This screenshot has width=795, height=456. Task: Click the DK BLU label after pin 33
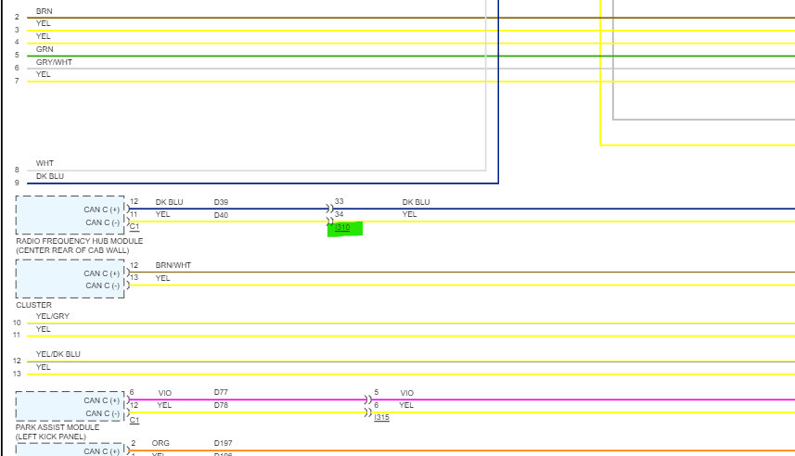pyautogui.click(x=417, y=202)
